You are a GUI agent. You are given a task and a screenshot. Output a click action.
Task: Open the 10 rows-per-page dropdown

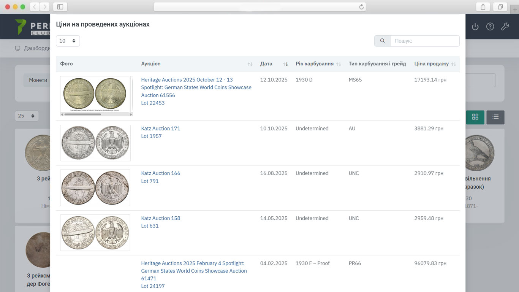click(68, 41)
